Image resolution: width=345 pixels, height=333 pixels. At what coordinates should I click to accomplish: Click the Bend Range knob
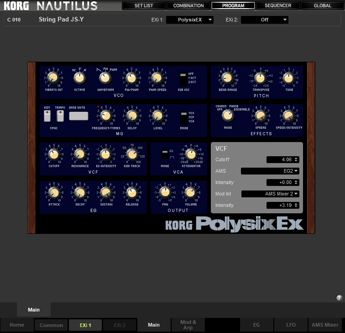pyautogui.click(x=227, y=78)
